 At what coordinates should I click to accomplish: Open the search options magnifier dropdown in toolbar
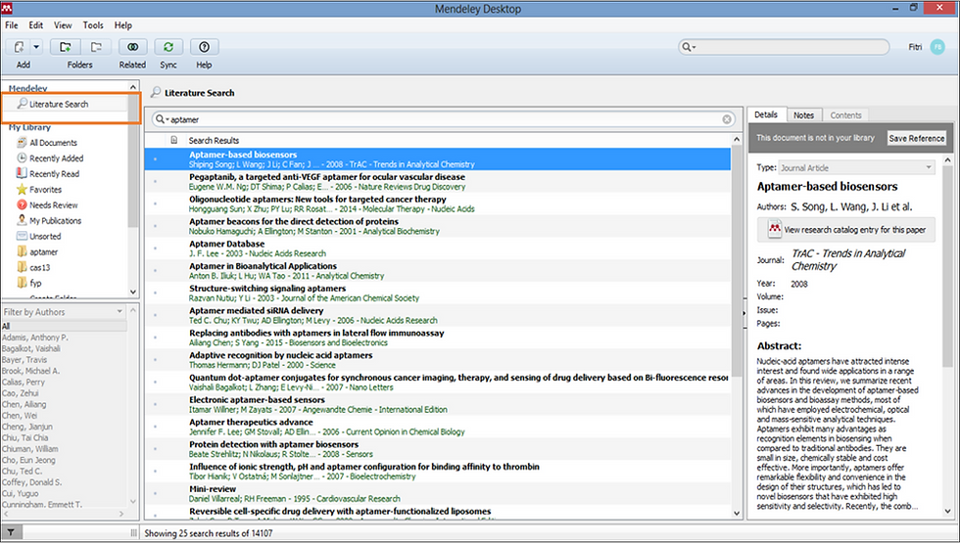coord(689,47)
